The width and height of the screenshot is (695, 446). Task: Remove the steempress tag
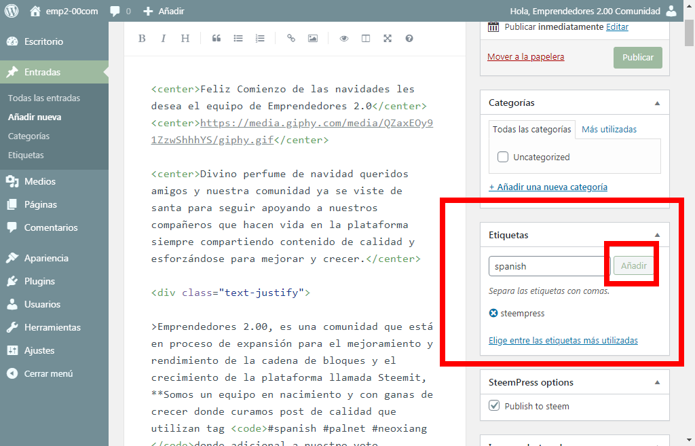[x=493, y=313]
